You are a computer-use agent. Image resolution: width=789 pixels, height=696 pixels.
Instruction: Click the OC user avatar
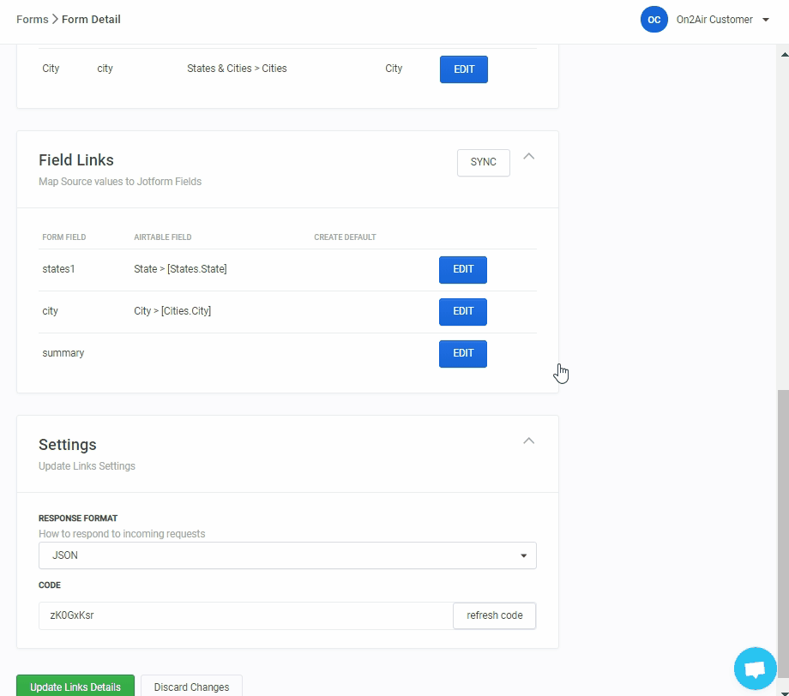653,20
